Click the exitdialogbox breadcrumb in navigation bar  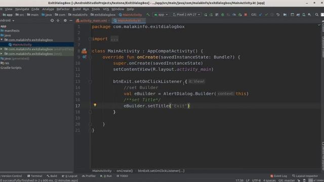[103, 15]
